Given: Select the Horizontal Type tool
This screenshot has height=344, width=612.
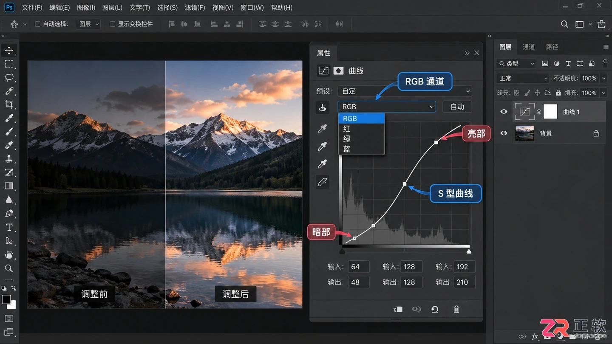Looking at the screenshot, I should pyautogui.click(x=9, y=227).
